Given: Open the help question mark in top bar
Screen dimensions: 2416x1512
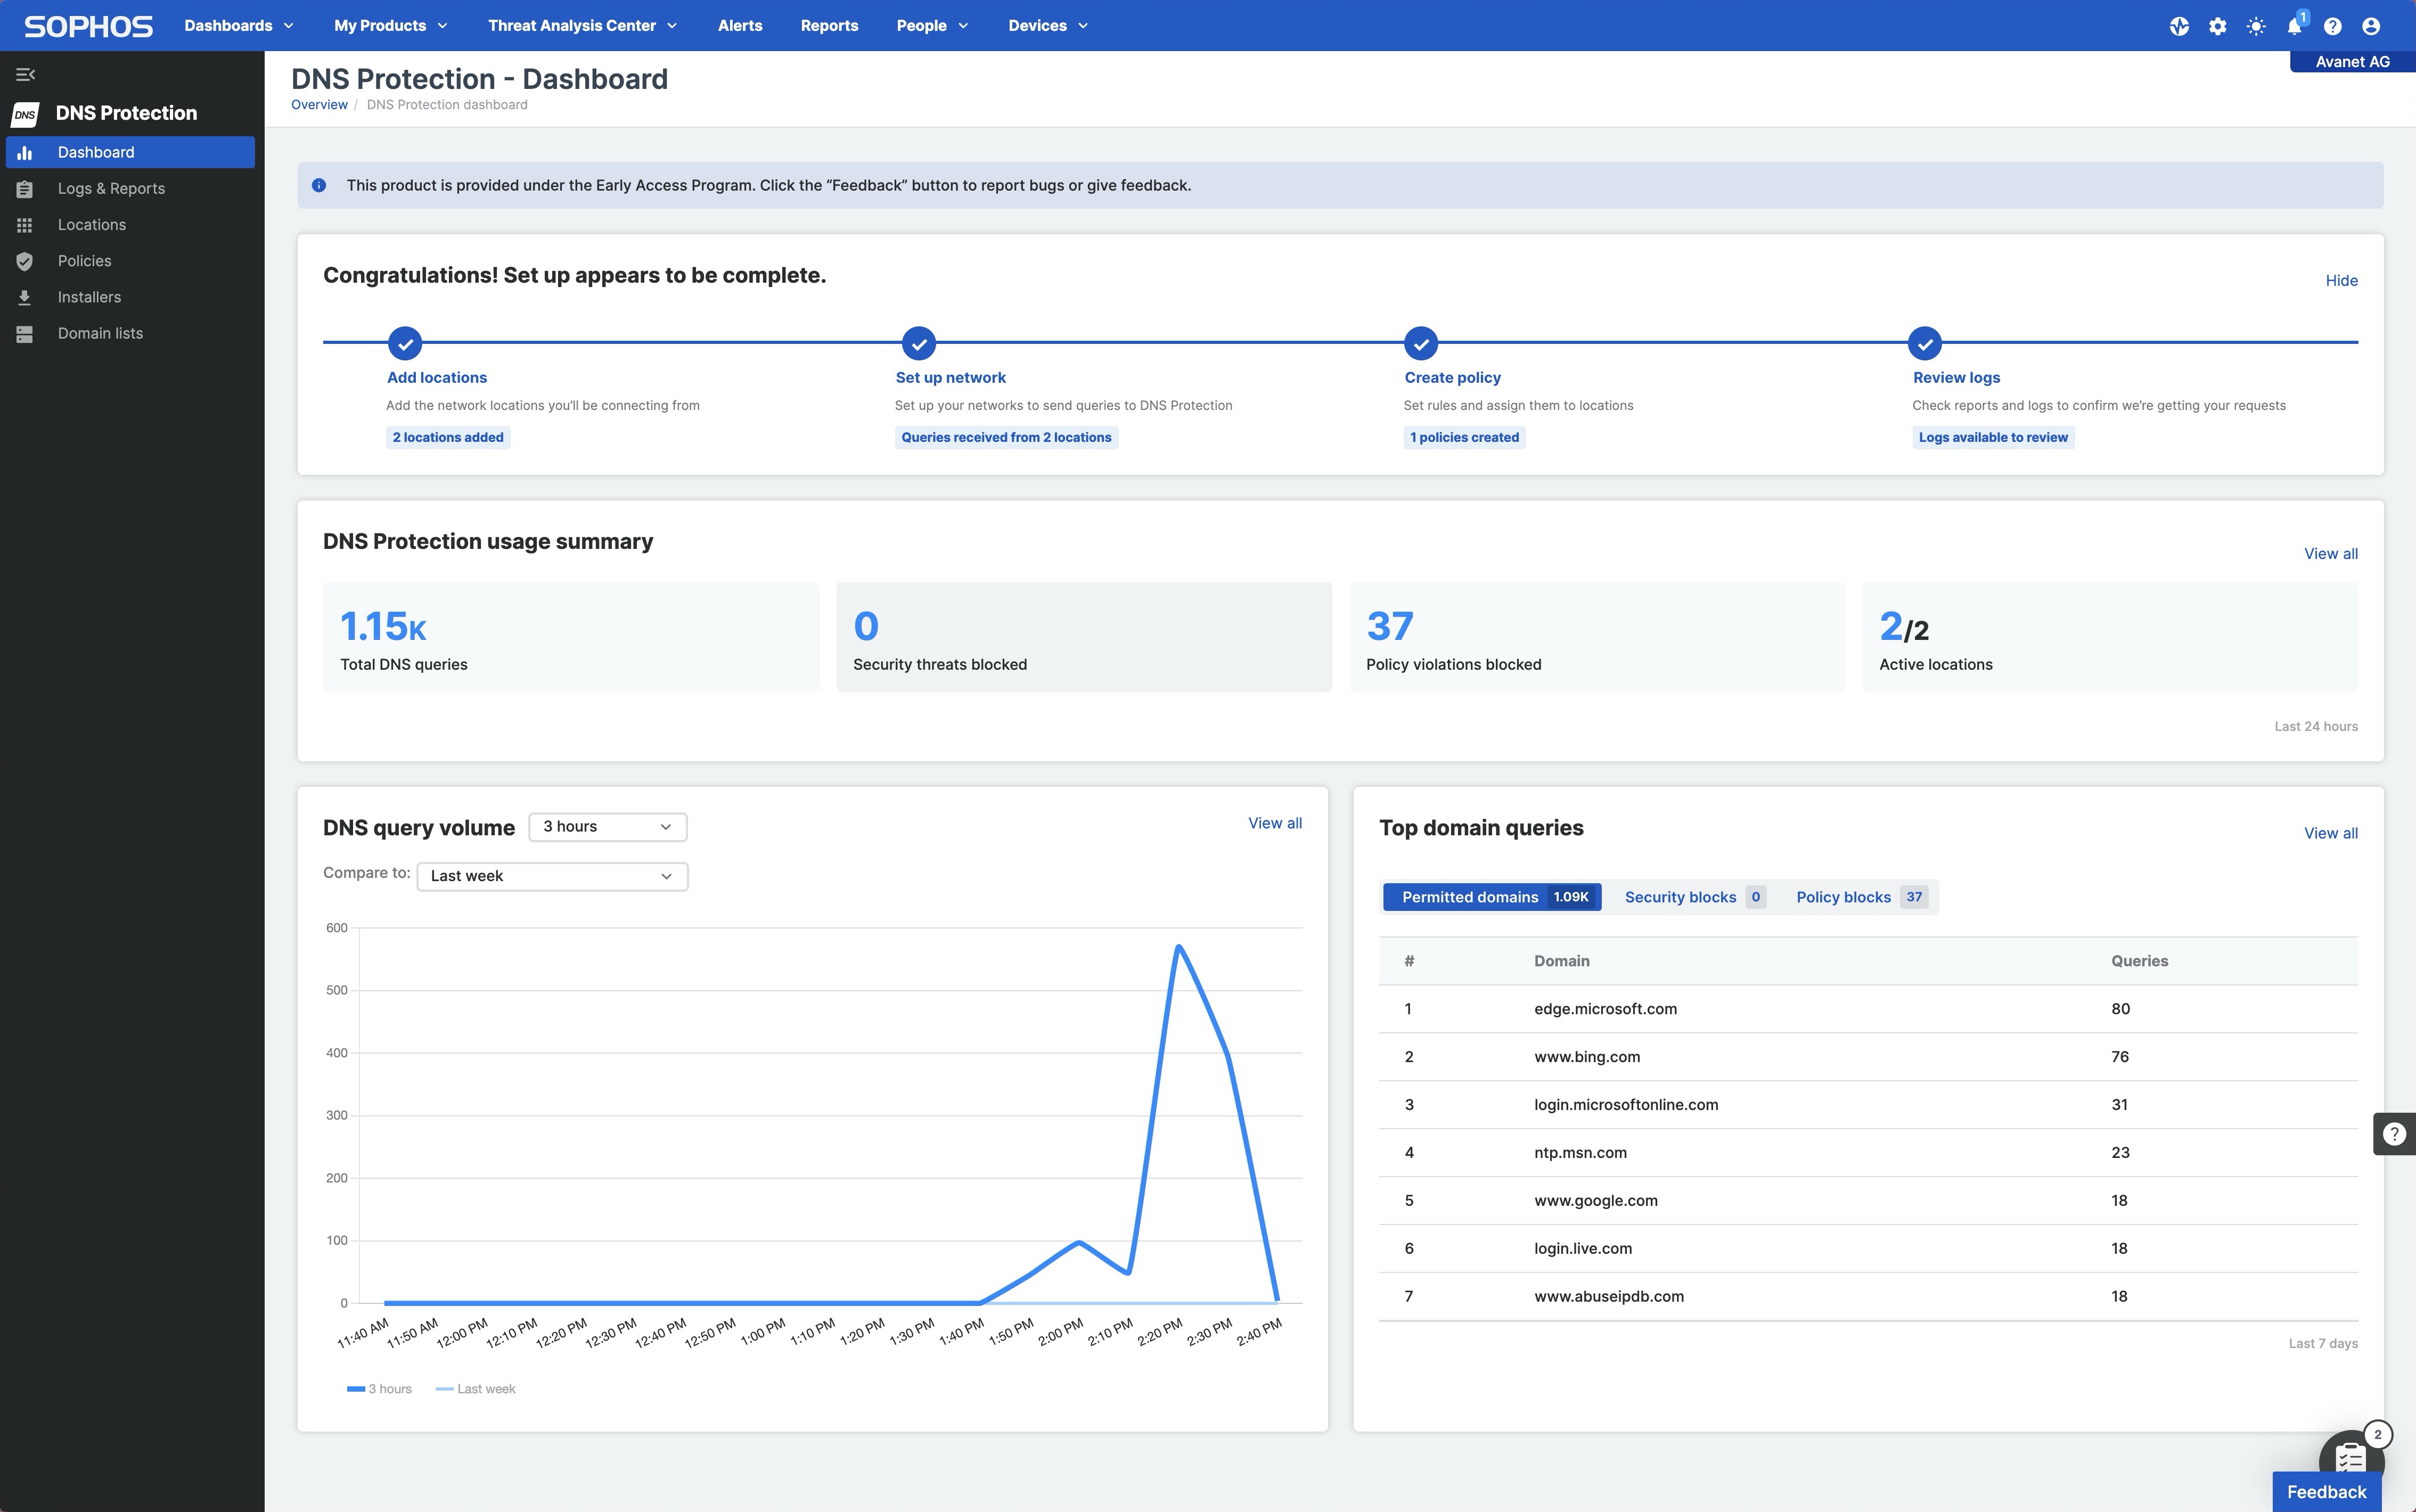Looking at the screenshot, I should 2333,26.
